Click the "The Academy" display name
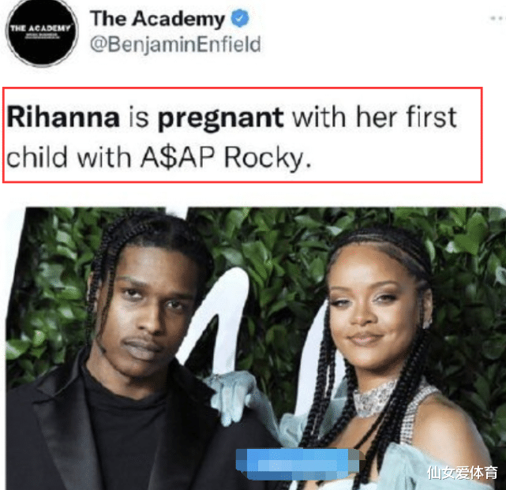 (x=157, y=19)
